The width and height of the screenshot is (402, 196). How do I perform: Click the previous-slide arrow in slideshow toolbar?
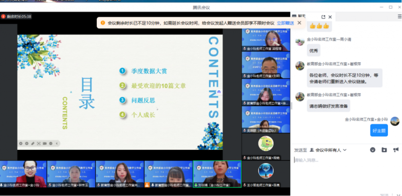pos(21,143)
